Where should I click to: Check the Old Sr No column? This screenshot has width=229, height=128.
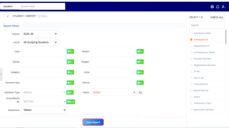[x=191, y=78]
